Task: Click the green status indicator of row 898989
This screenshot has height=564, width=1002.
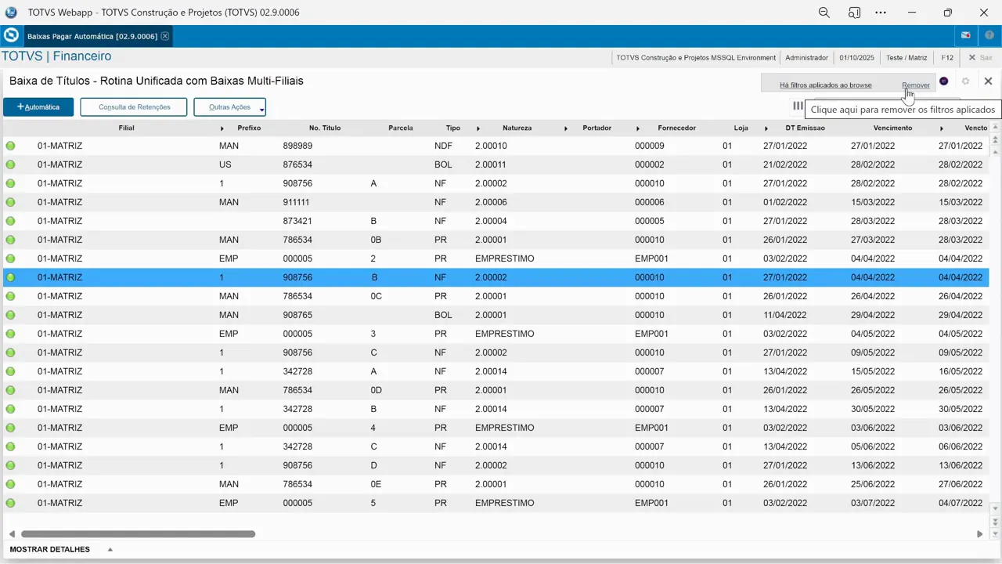Action: click(10, 145)
